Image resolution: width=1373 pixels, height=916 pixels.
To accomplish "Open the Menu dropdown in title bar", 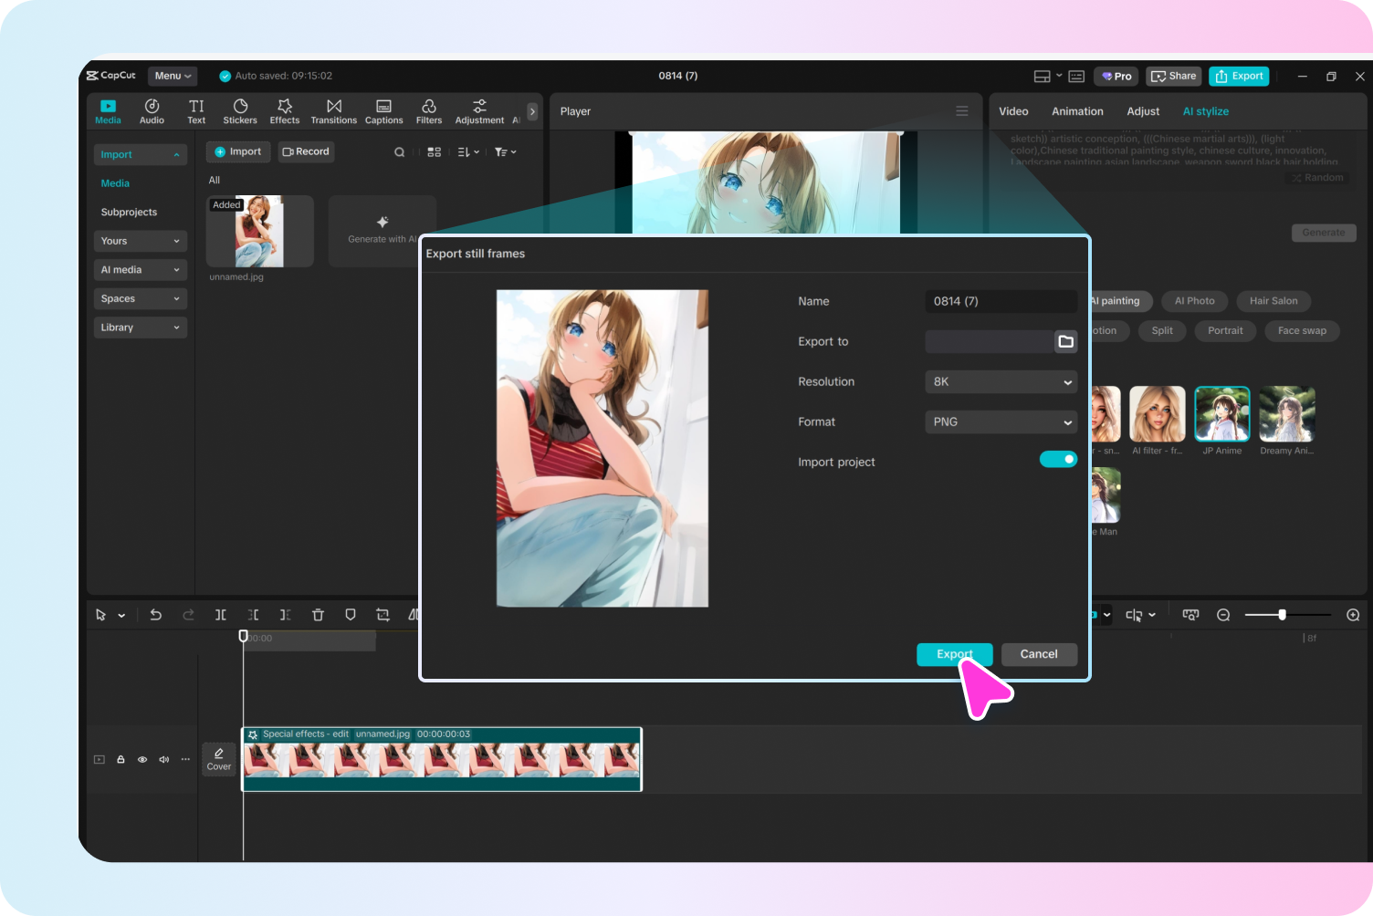I will point(173,77).
